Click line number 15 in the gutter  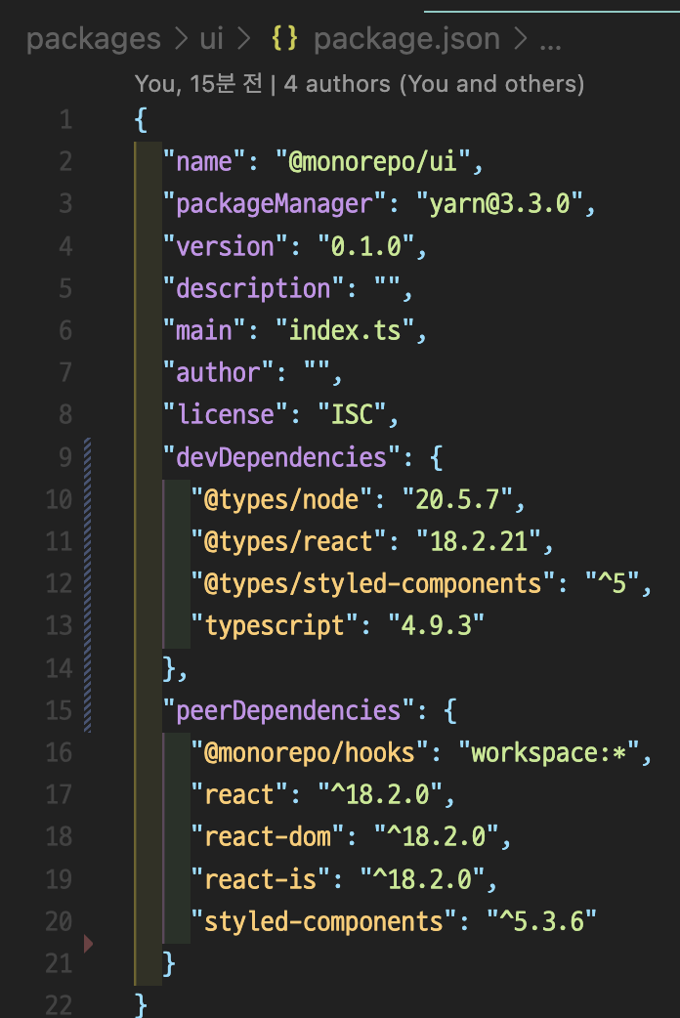pos(59,710)
